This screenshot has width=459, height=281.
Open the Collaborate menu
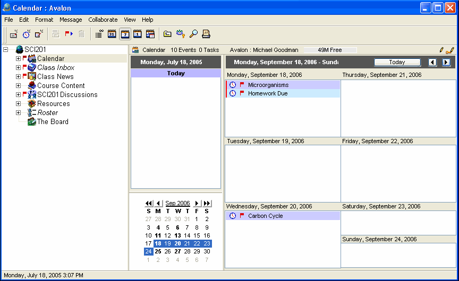pyautogui.click(x=103, y=20)
